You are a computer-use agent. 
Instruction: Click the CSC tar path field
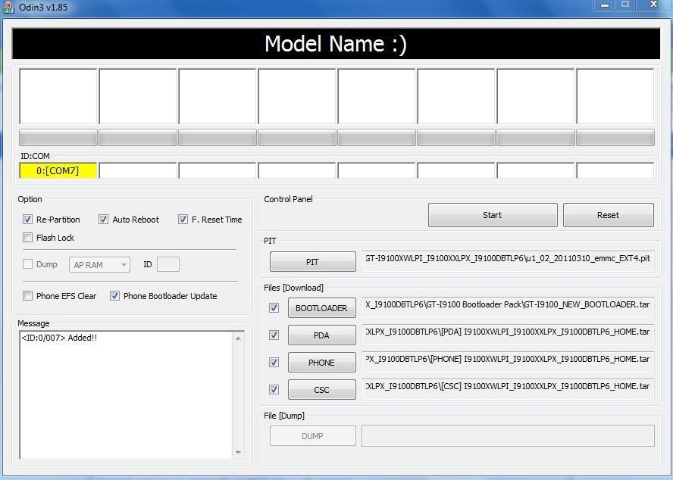click(x=509, y=389)
